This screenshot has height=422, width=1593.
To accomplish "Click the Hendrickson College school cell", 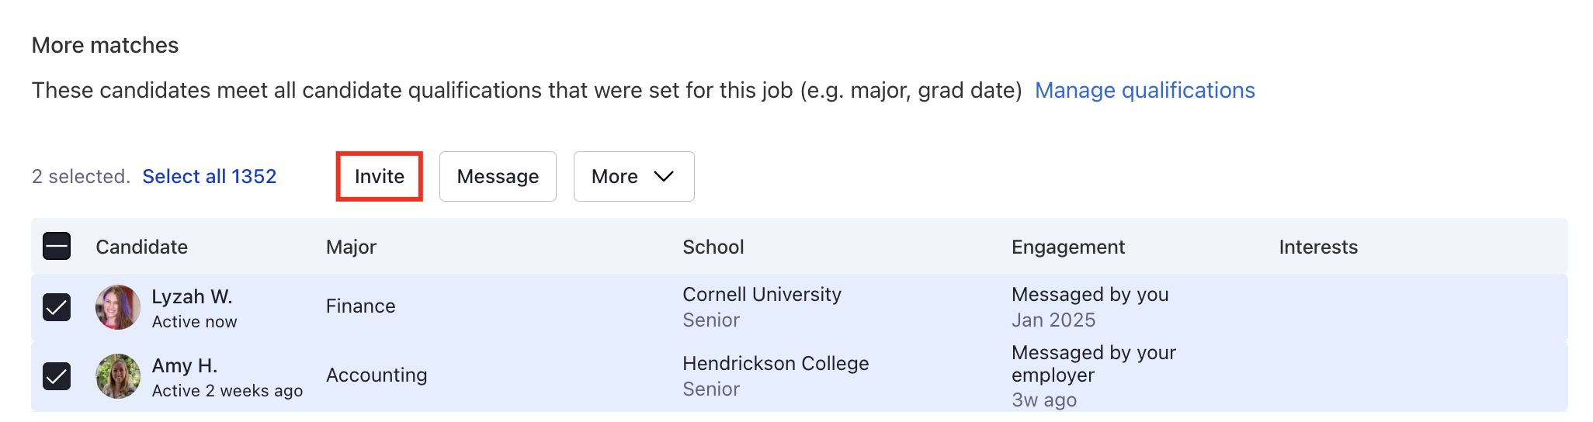I will coord(776,364).
